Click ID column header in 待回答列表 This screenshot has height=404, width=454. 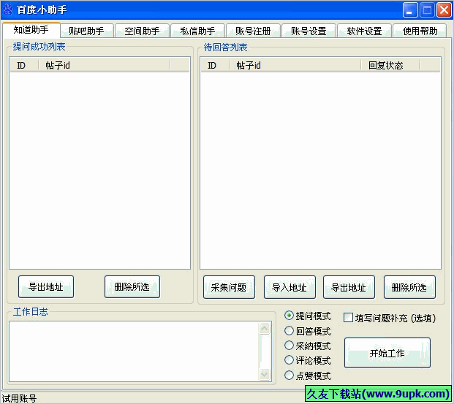tap(215, 65)
